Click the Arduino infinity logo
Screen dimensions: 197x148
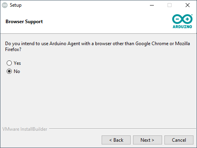pos(182,19)
